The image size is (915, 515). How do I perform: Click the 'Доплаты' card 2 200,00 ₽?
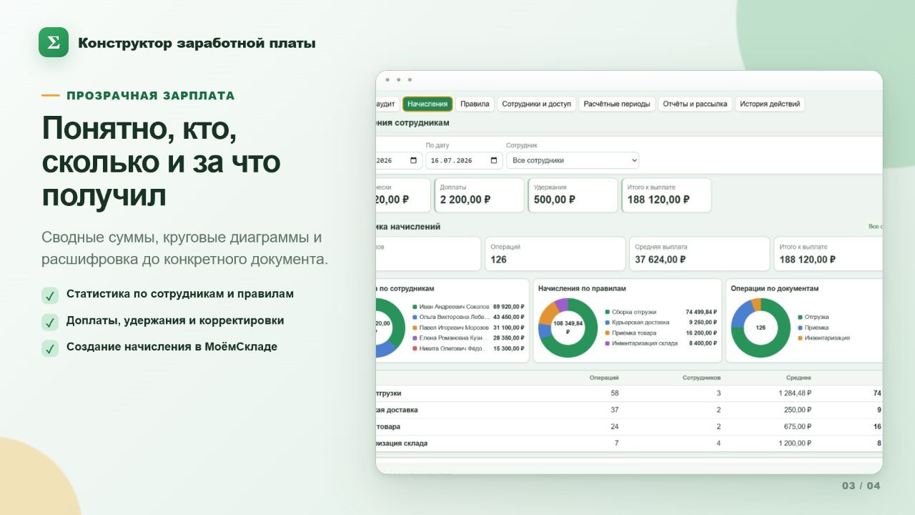click(x=479, y=195)
